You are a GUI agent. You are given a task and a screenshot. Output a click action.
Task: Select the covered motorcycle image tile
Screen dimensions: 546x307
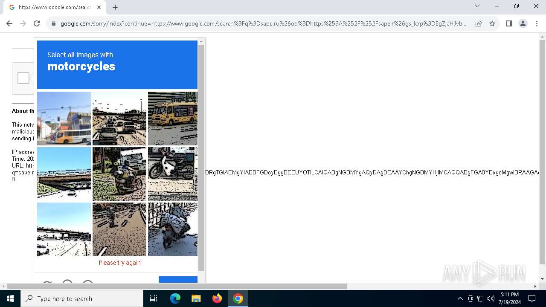173,229
